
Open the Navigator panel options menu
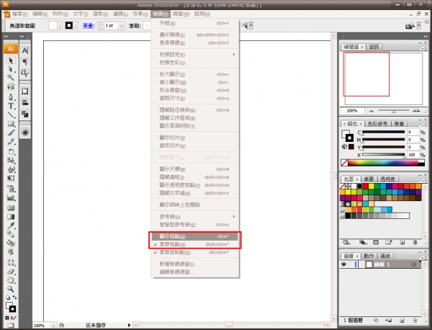425,48
